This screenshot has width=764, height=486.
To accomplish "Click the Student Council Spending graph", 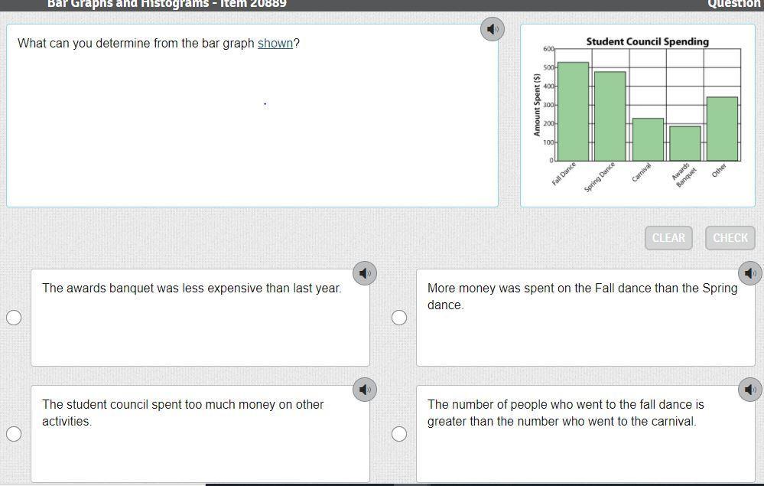I will (636, 115).
